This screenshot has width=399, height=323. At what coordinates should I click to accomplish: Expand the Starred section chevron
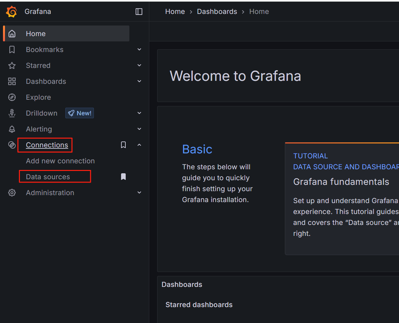tap(139, 66)
